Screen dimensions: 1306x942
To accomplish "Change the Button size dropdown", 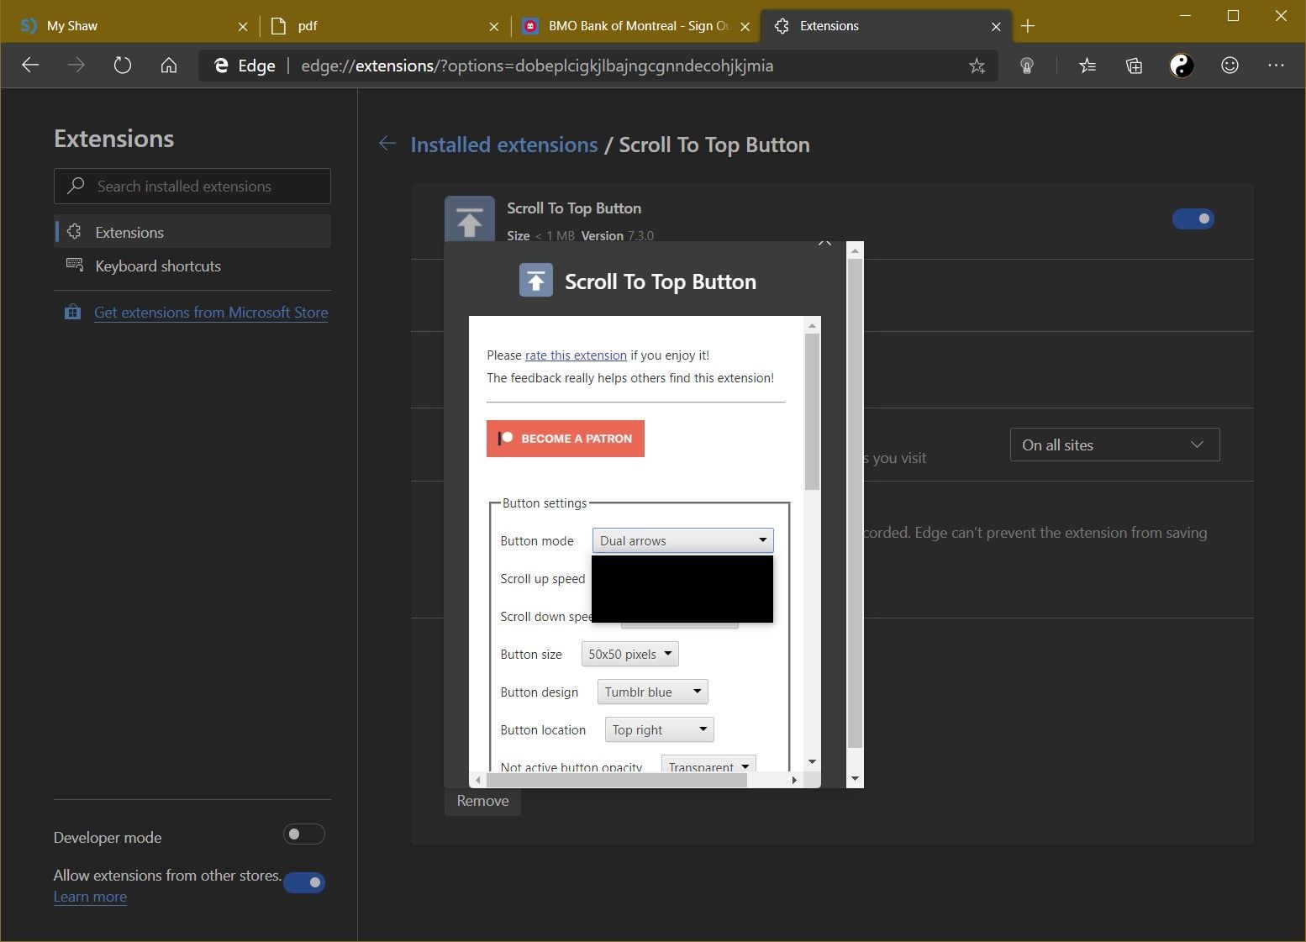I will [x=629, y=654].
